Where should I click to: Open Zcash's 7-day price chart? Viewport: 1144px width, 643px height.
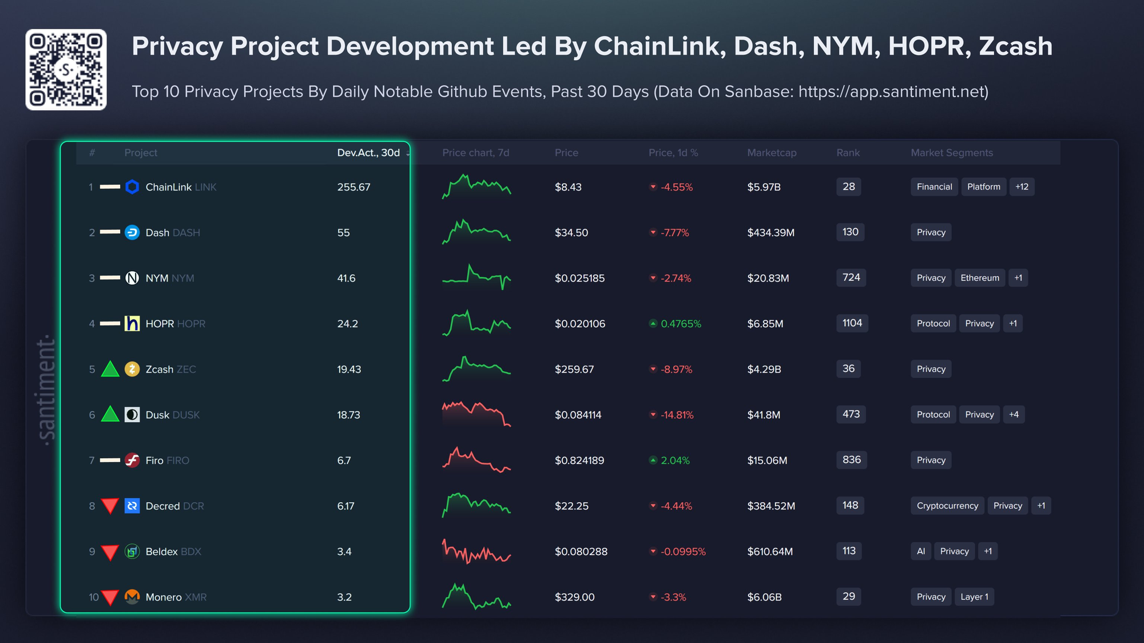tap(476, 369)
